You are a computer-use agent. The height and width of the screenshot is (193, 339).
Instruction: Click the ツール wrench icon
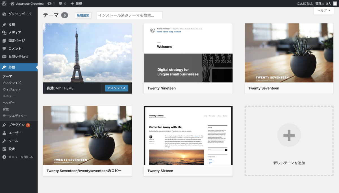pos(4,141)
